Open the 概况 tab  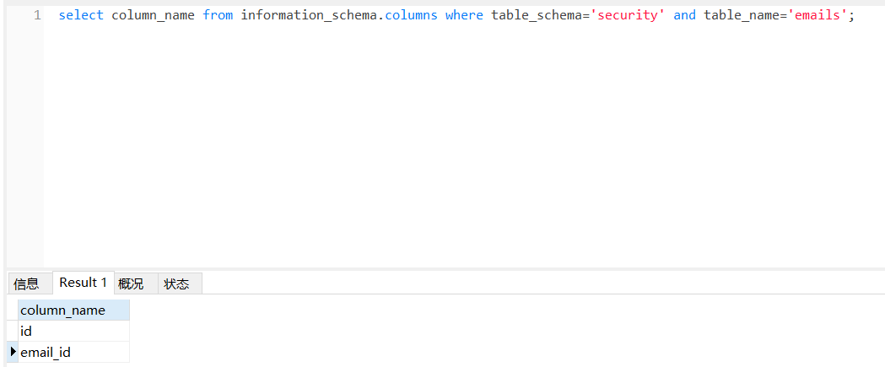[x=131, y=283]
